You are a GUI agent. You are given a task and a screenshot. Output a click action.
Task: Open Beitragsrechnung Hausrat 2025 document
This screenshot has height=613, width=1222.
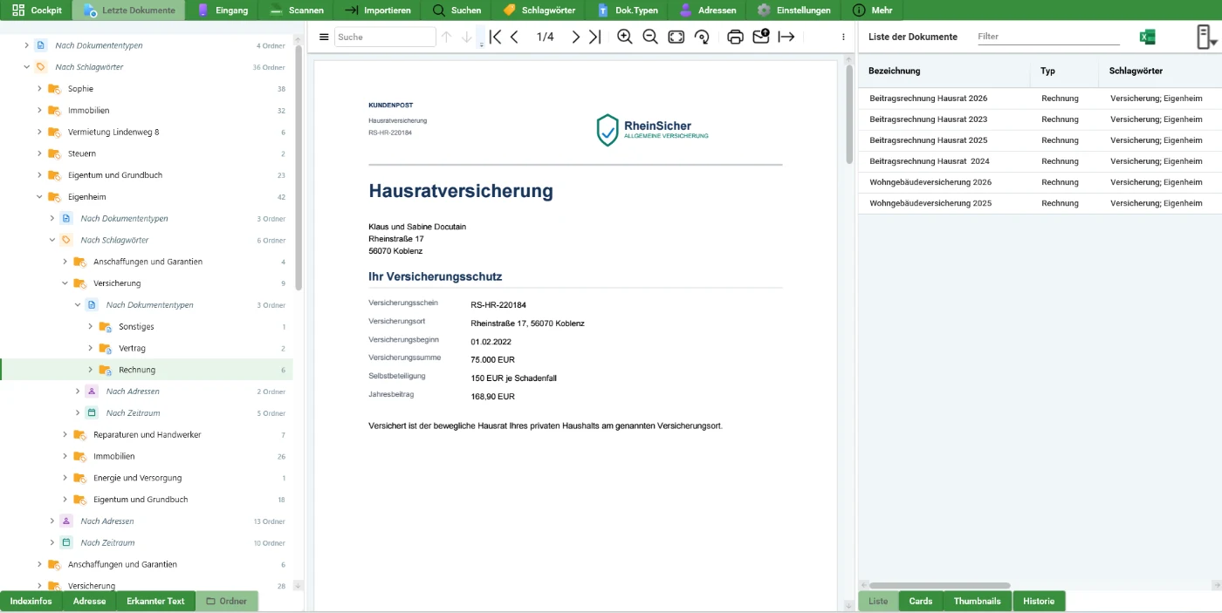(x=929, y=140)
